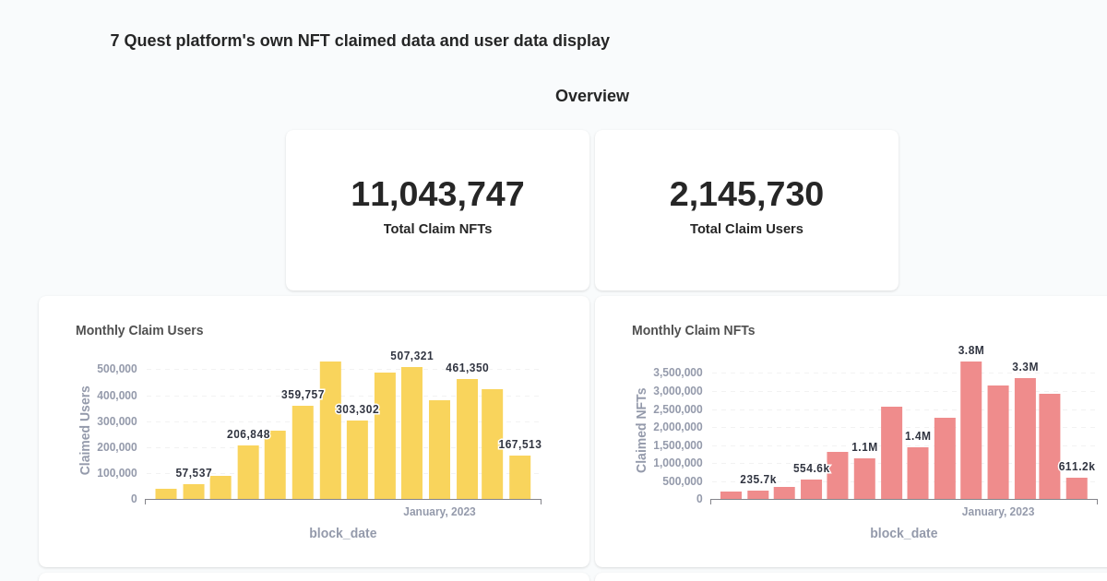Click the tallest yellow bar labeled 507,321
The image size is (1107, 581).
tap(411, 433)
